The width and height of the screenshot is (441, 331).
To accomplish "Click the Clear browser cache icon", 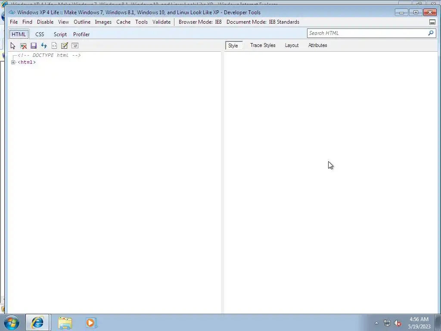I will [x=23, y=46].
